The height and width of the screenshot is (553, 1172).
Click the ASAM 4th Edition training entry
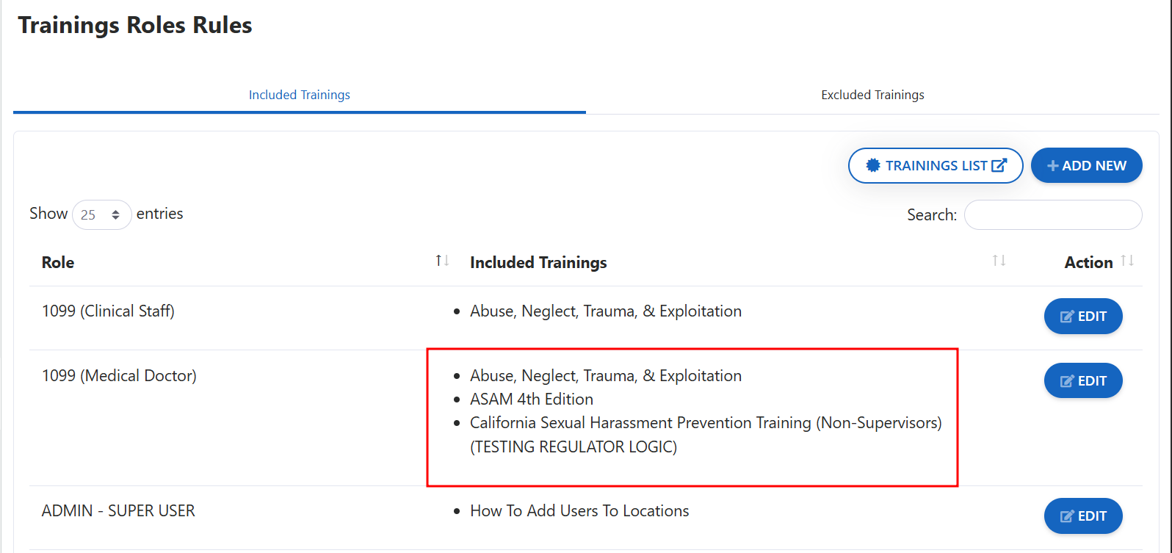[532, 399]
